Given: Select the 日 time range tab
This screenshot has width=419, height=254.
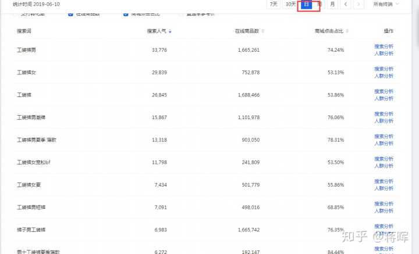Looking at the screenshot, I should pos(307,5).
